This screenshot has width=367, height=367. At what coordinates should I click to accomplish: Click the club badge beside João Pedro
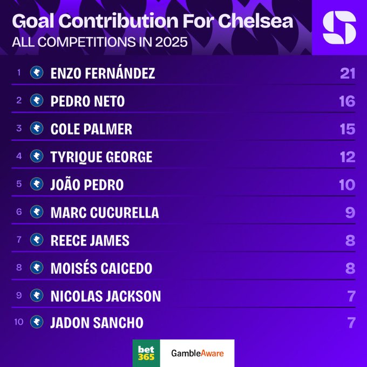click(x=37, y=185)
